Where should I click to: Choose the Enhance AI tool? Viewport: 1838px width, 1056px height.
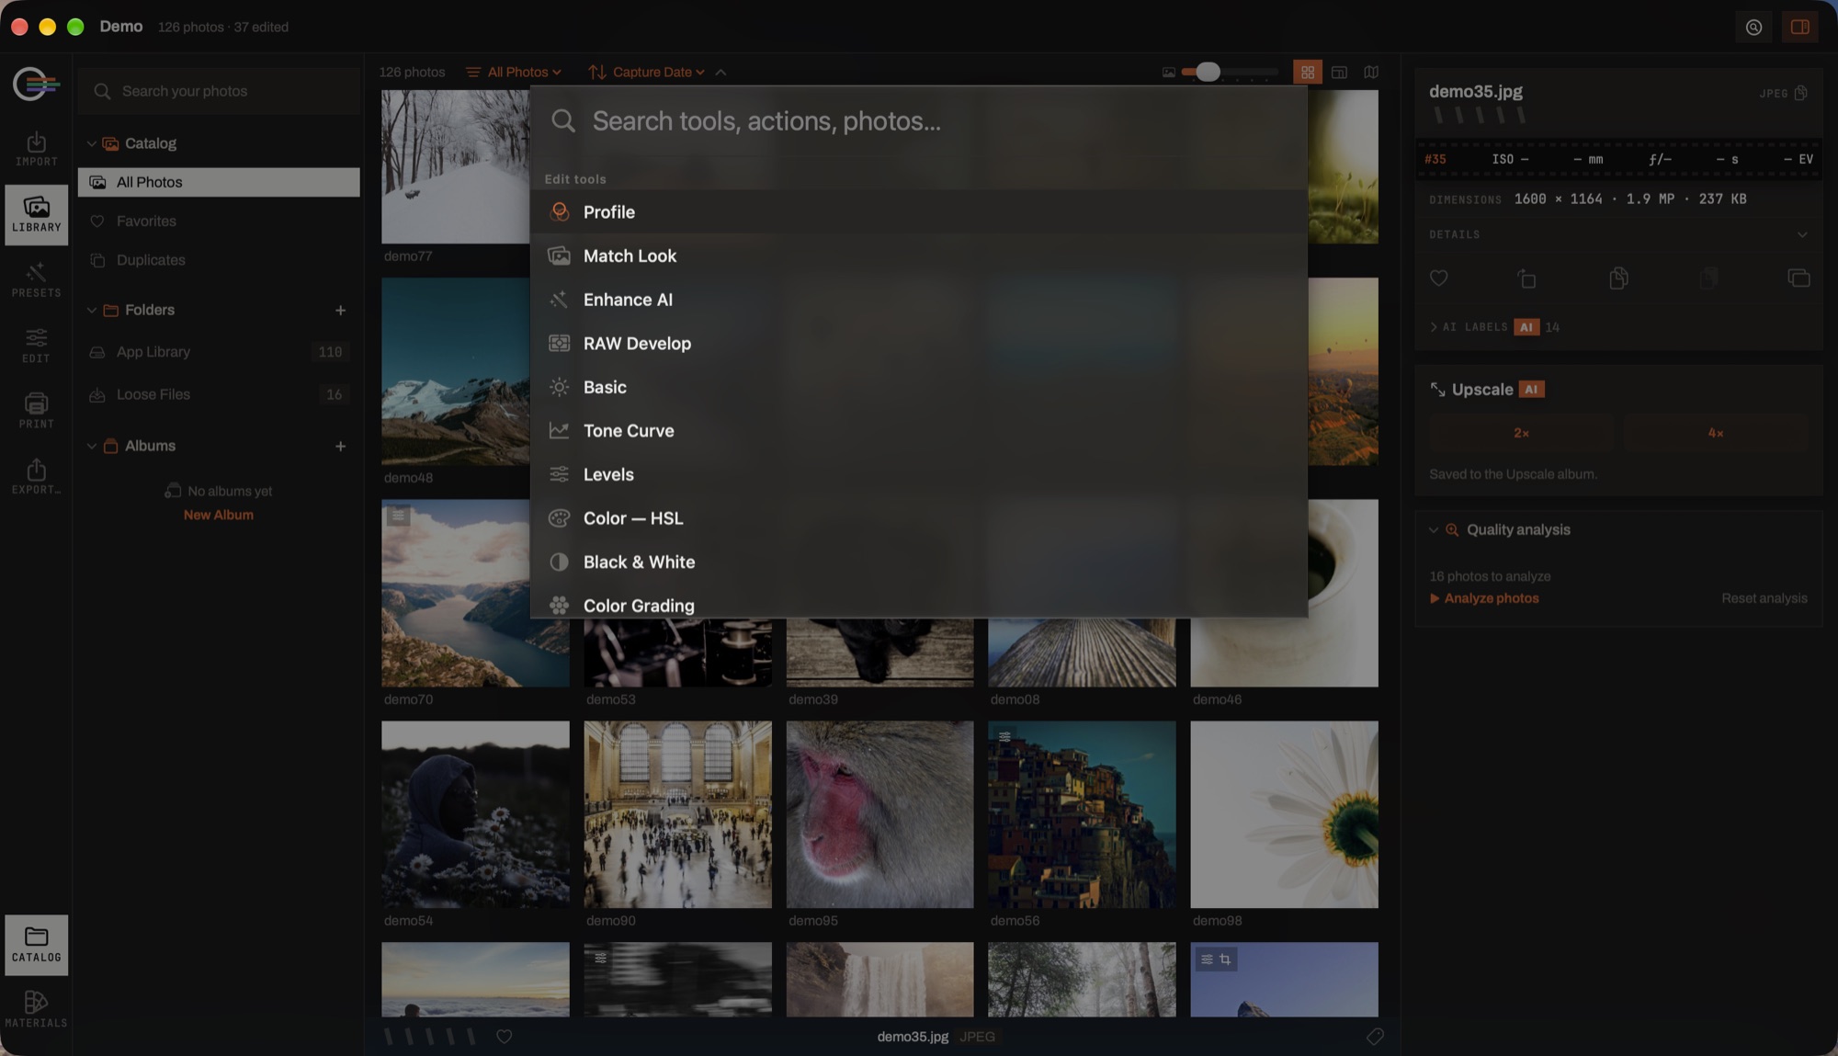click(x=919, y=300)
